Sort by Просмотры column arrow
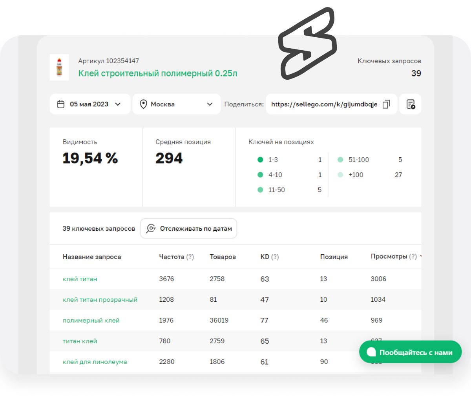 (421, 257)
